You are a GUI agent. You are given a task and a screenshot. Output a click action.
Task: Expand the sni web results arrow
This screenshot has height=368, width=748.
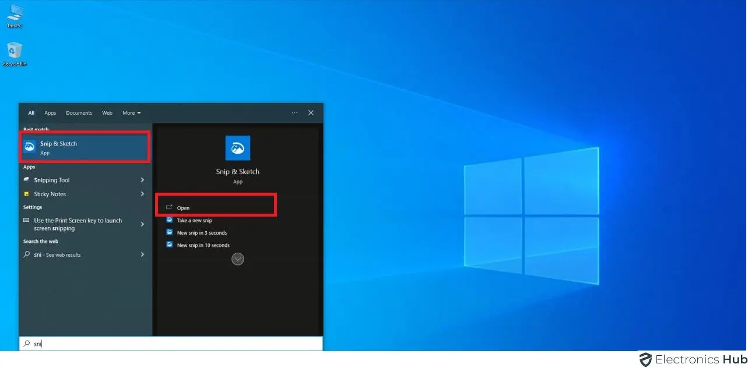click(x=143, y=254)
